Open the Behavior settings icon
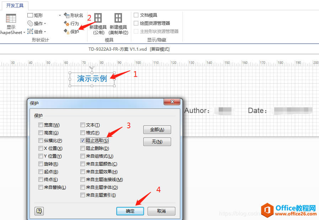 pyautogui.click(x=67, y=23)
